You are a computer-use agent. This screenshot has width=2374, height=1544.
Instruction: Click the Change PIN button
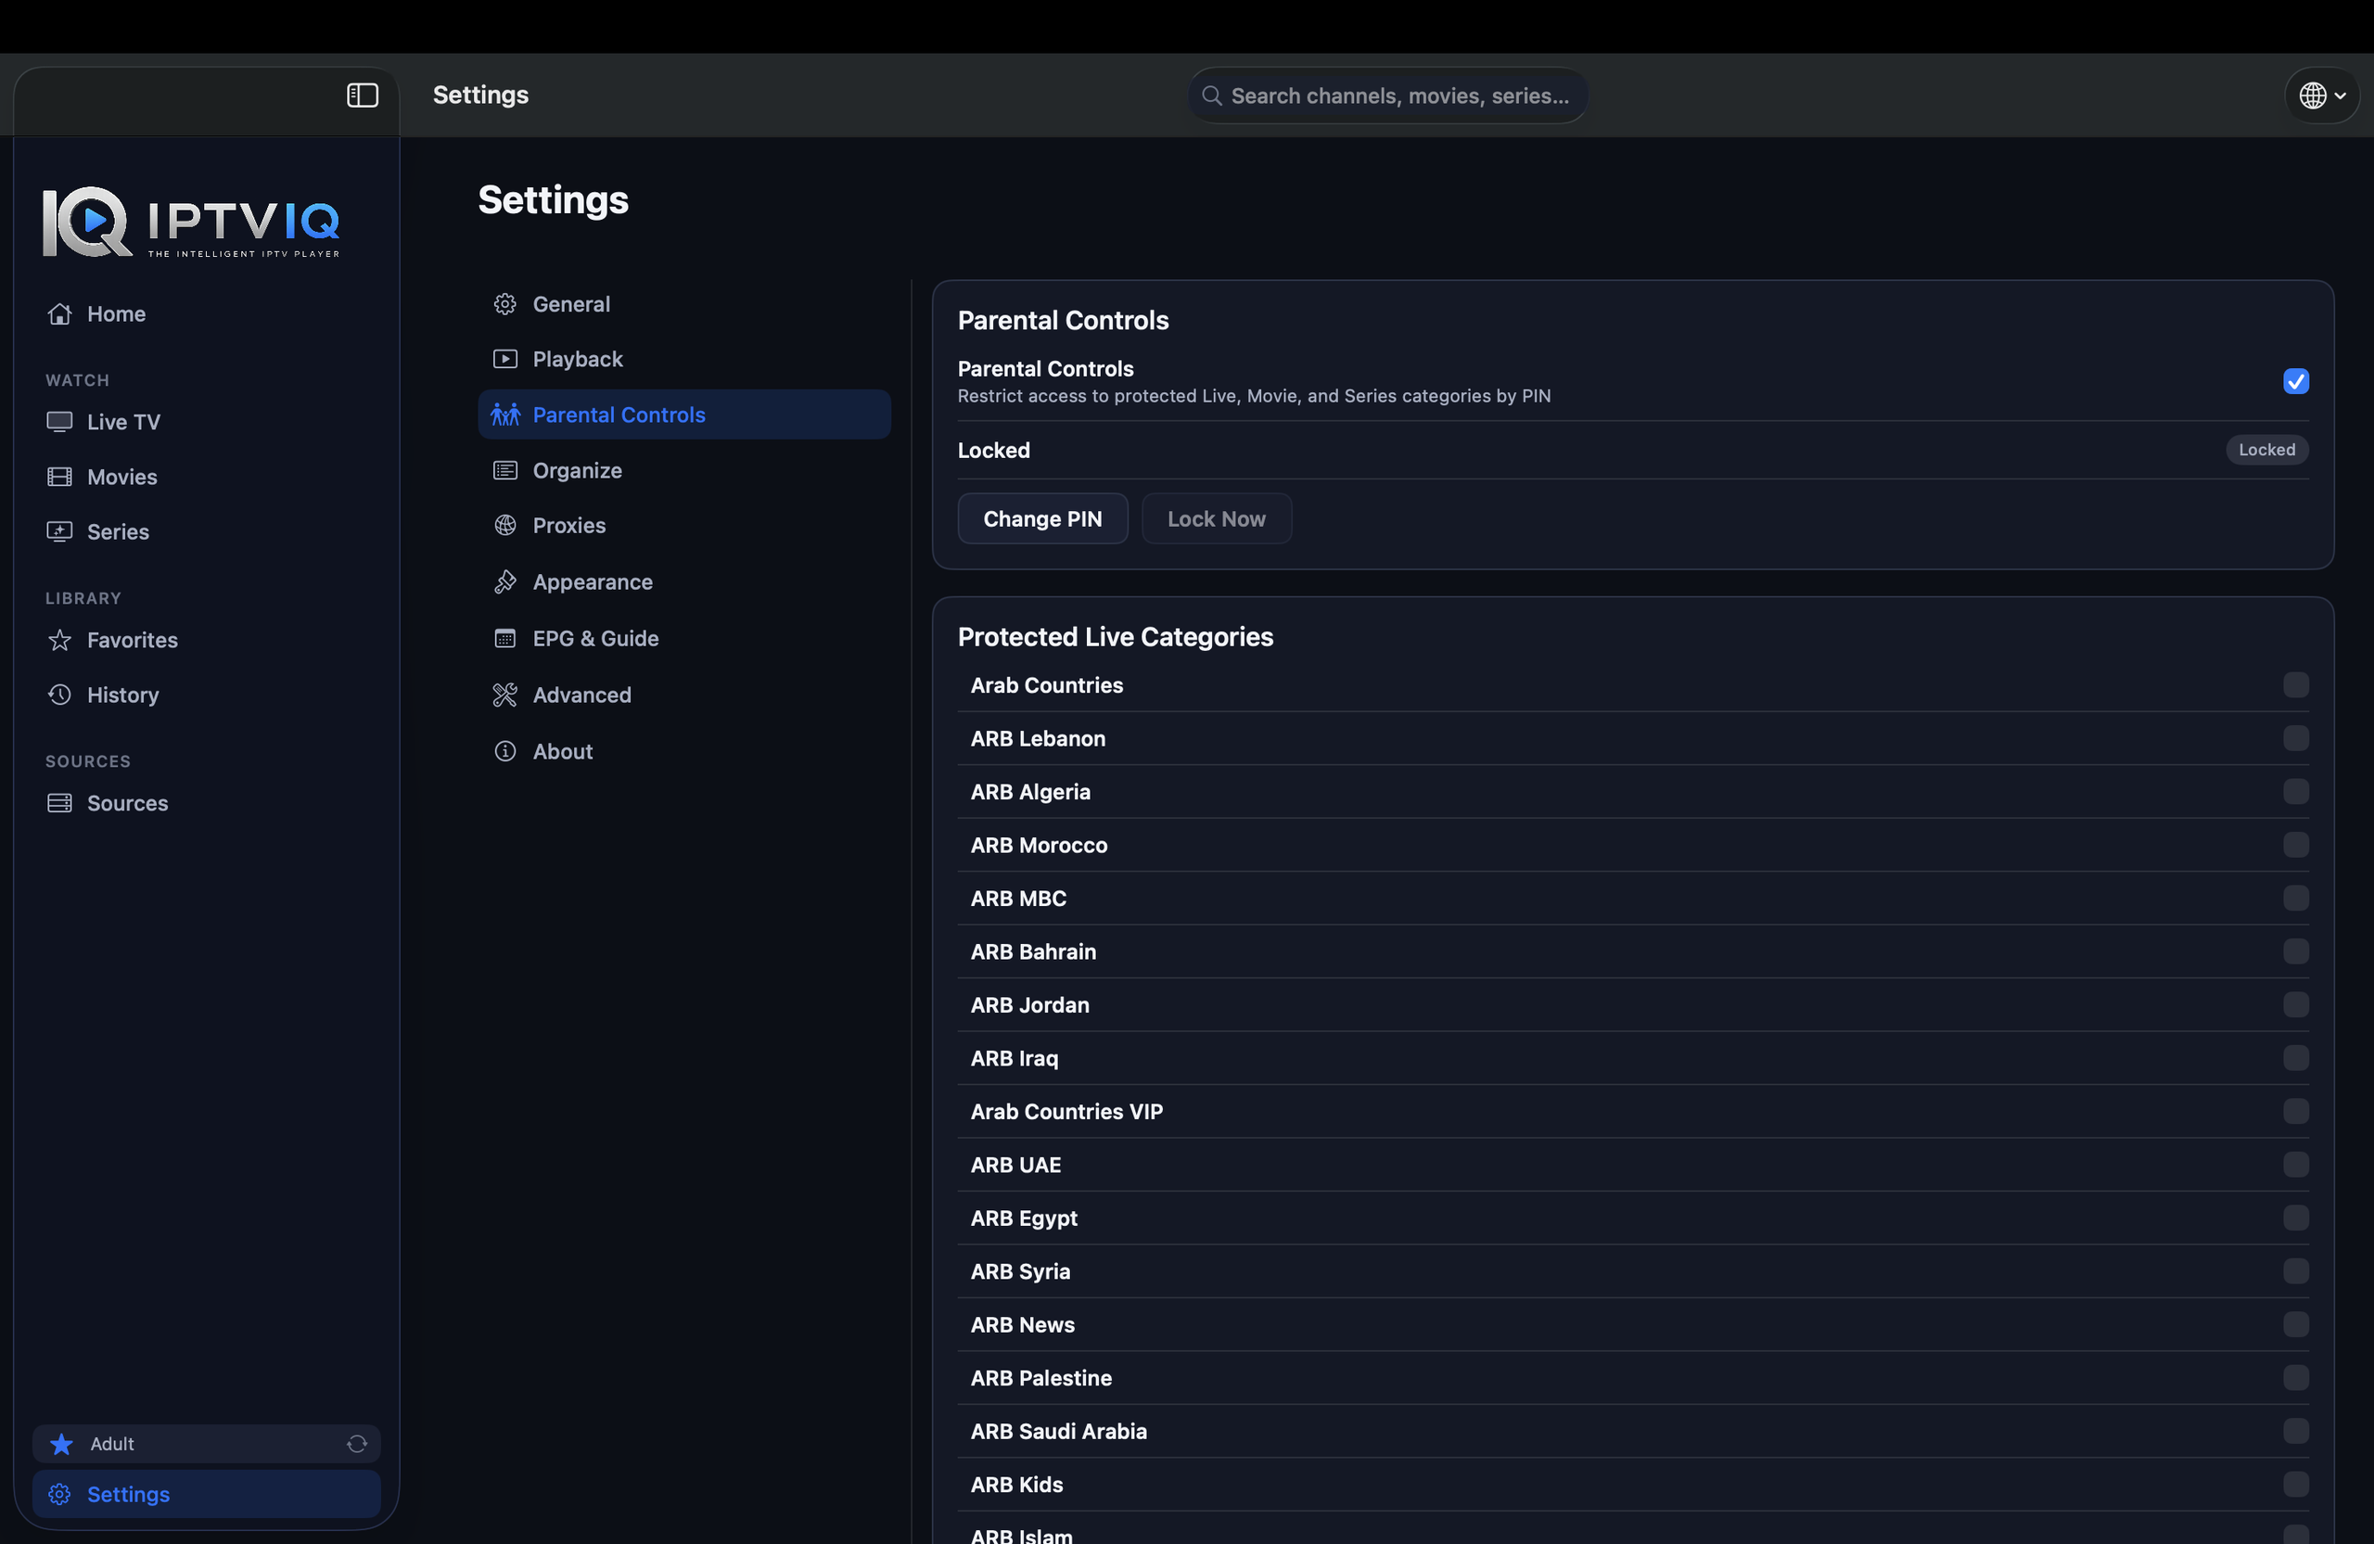(1042, 518)
